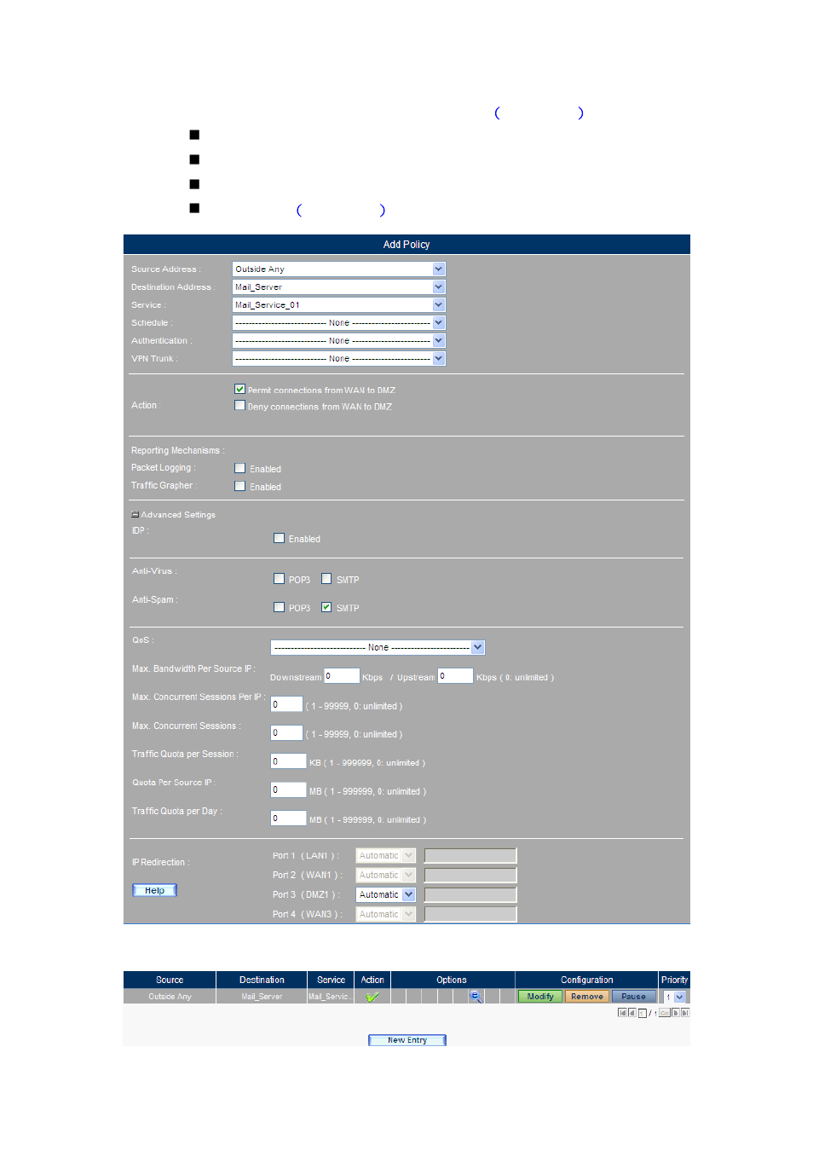Click the Help button
This screenshot has height=1151, width=813.
click(x=154, y=891)
